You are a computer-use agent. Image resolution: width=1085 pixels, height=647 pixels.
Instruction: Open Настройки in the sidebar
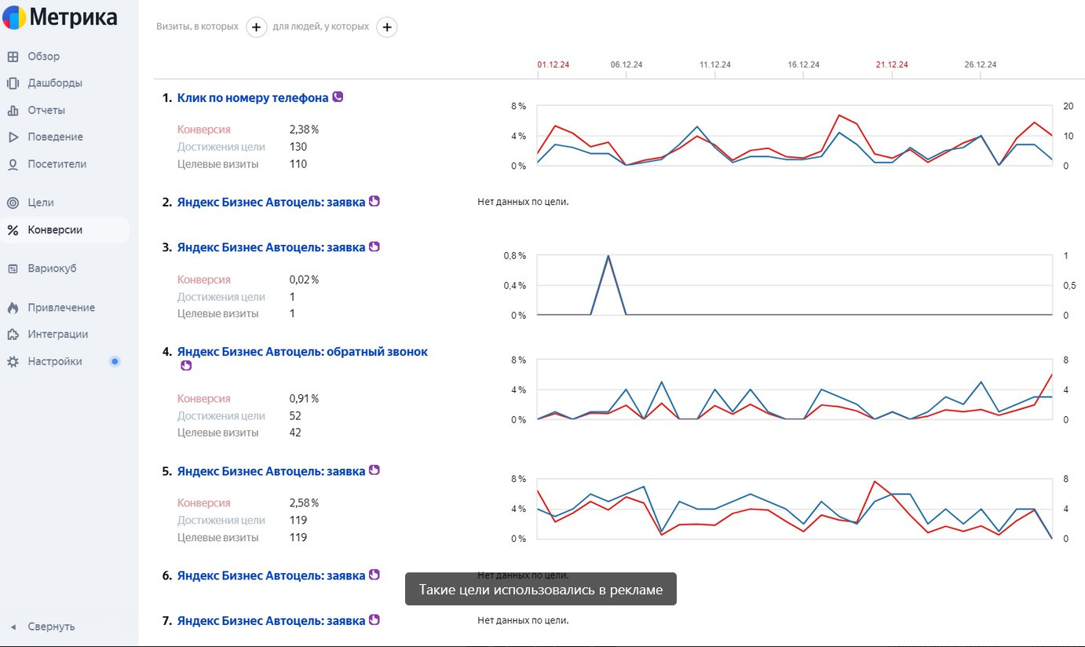pyautogui.click(x=54, y=362)
